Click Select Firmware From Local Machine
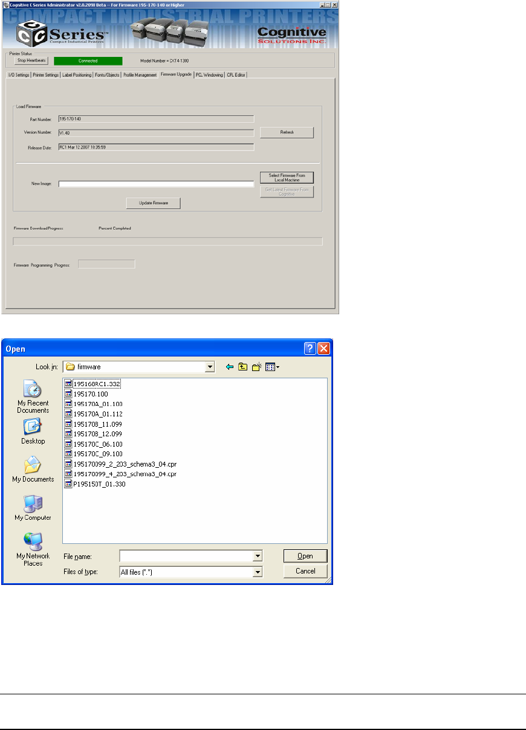The width and height of the screenshot is (526, 730). 287,178
